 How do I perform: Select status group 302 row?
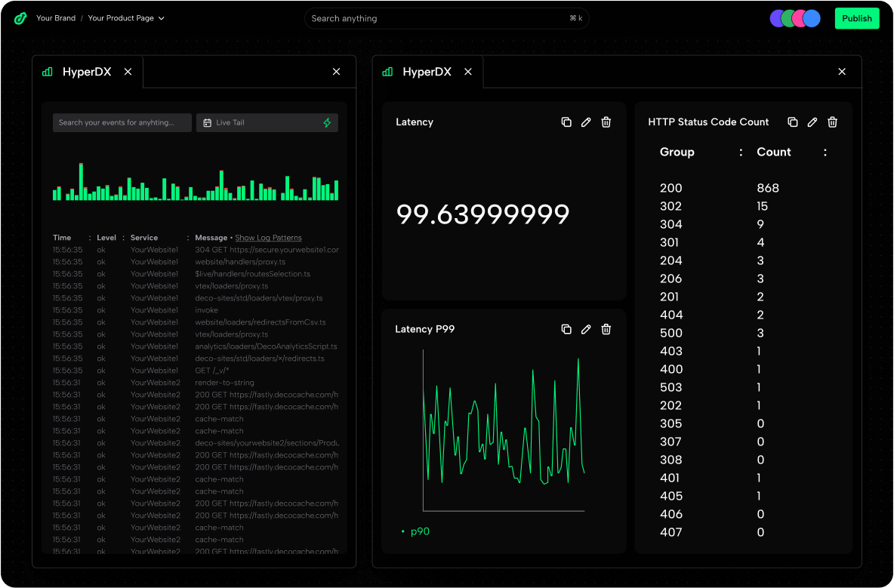pyautogui.click(x=744, y=206)
